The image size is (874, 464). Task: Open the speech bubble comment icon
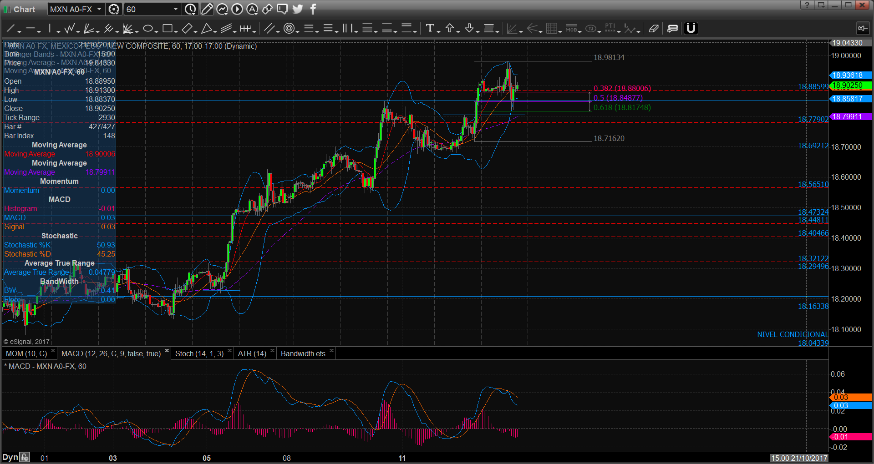point(282,9)
